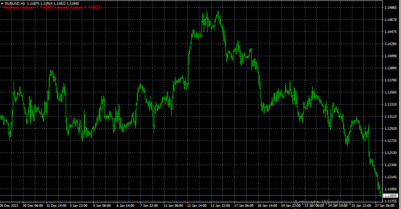Select the EURUSD,H1 chart symbol label

coord(15,4)
